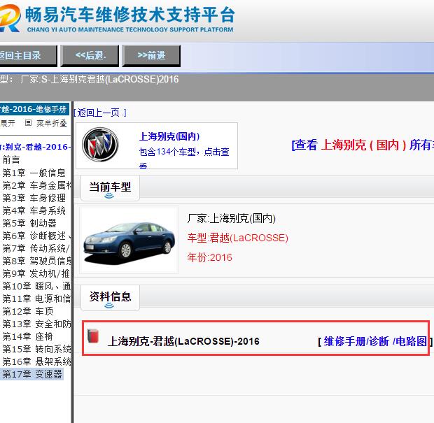The image size is (434, 423).
Task: Open 第2章 车身金属 chapter
Action: pos(36,185)
